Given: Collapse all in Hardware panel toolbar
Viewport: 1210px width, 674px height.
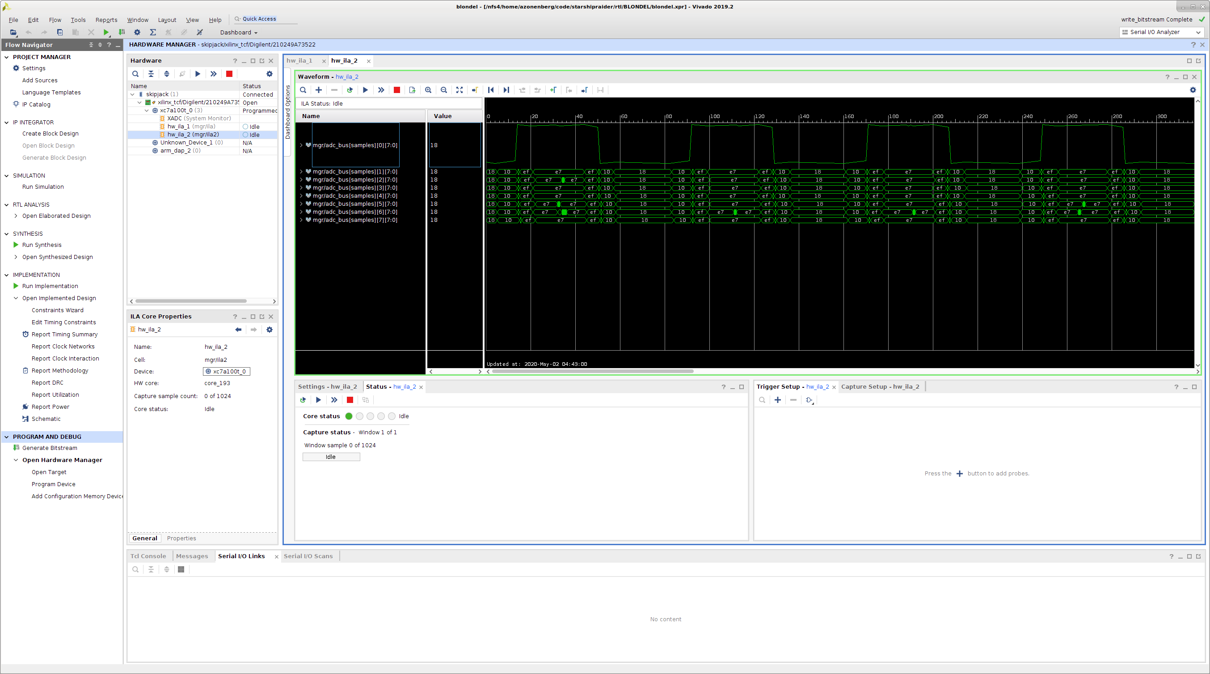Looking at the screenshot, I should 151,74.
